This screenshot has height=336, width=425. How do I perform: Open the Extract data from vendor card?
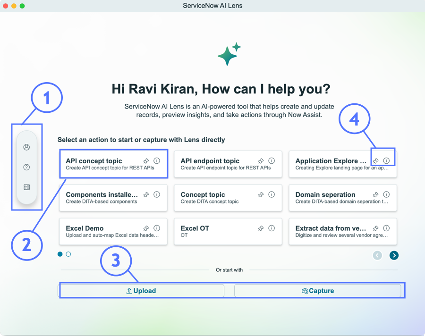(343, 231)
